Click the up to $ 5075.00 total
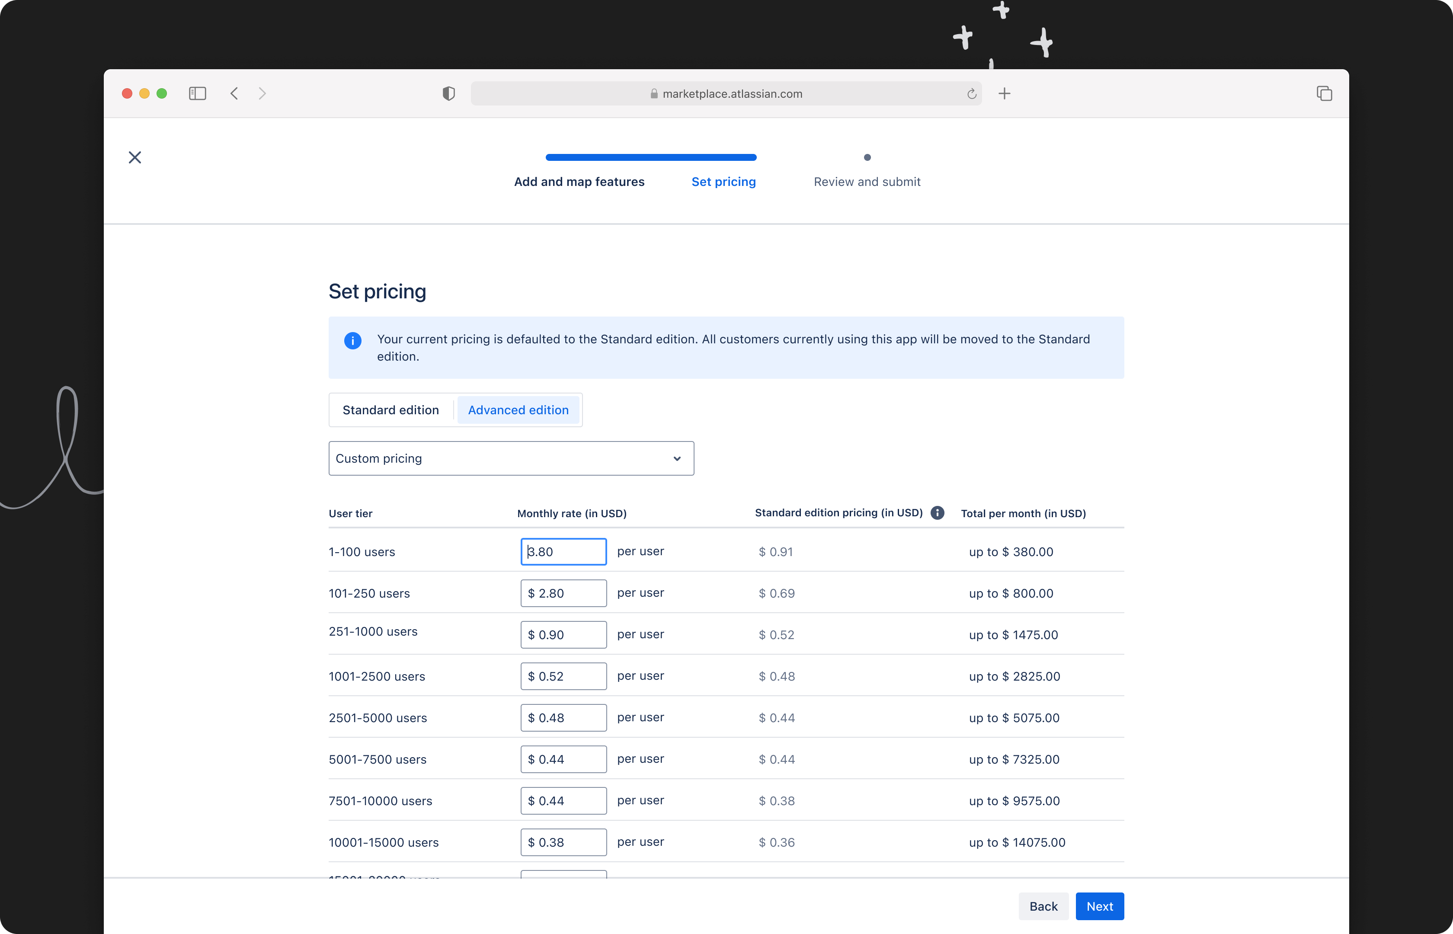Screen dimensions: 1453x934 point(1014,718)
